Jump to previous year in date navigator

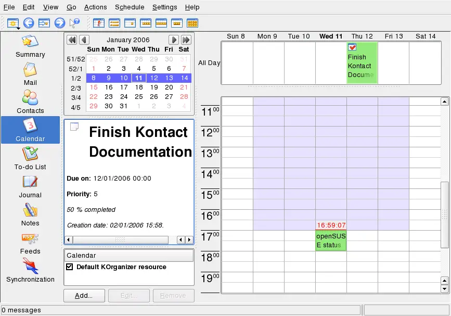pos(72,40)
